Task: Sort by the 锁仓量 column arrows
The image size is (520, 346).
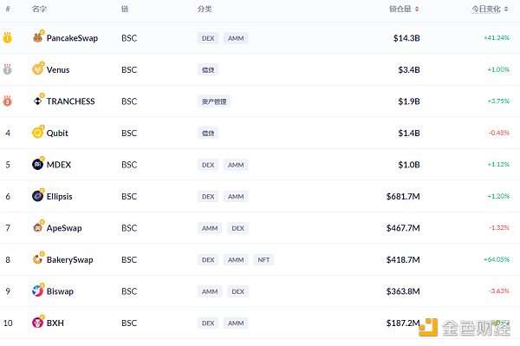Action: tap(417, 10)
